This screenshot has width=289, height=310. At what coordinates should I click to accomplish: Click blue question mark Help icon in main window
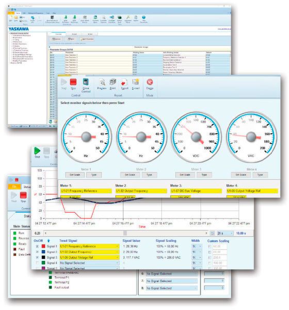tap(144, 18)
